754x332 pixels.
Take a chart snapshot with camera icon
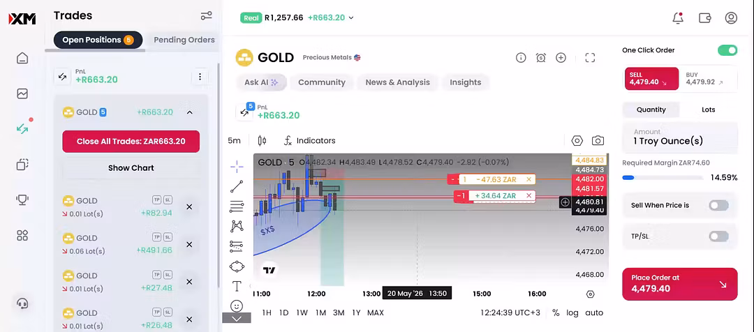pos(598,141)
